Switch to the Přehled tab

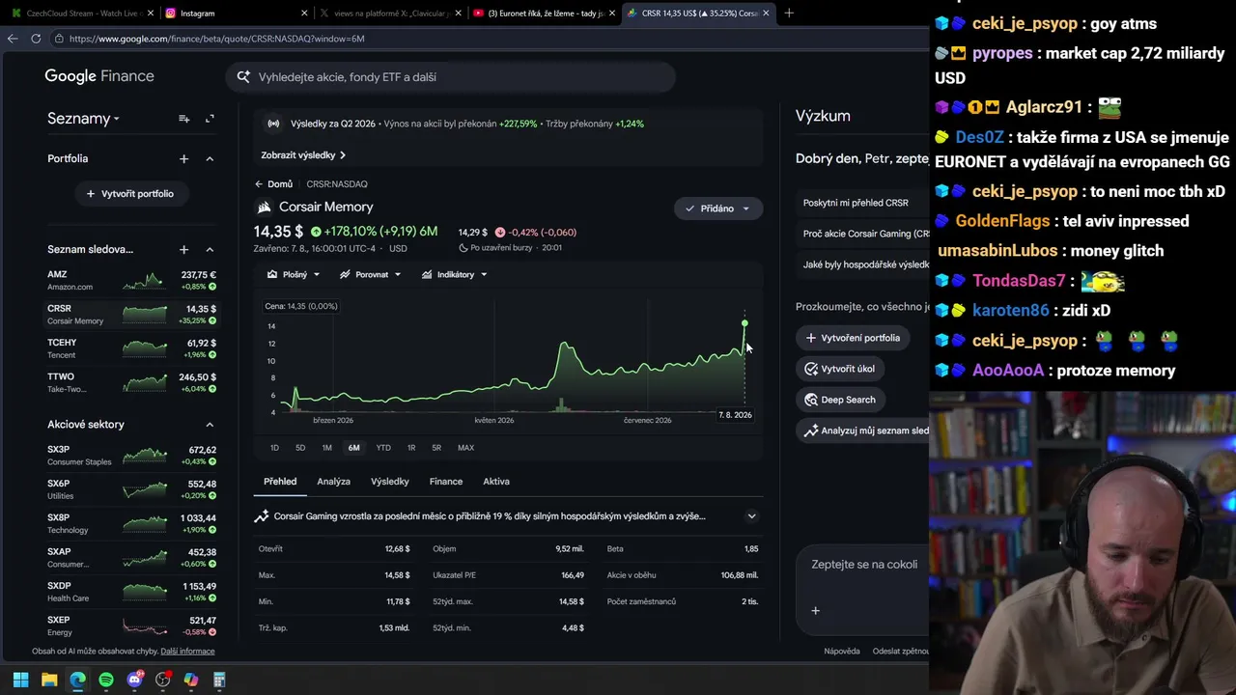coord(280,481)
